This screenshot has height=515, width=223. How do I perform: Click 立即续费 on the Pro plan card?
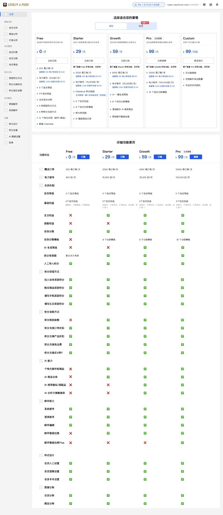pos(162,61)
